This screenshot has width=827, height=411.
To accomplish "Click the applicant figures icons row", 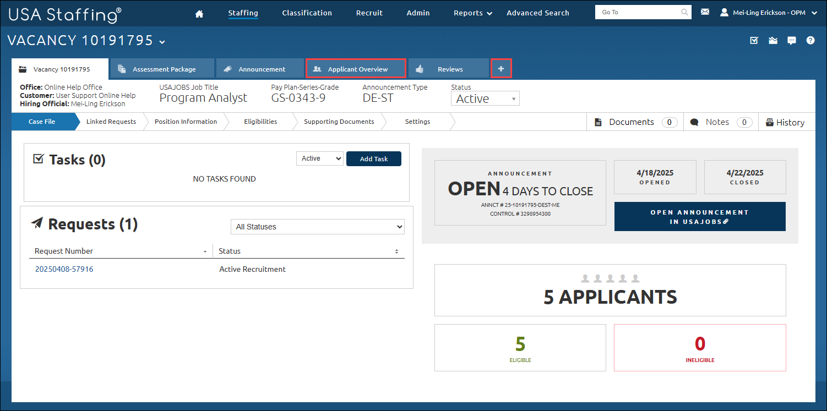I will pyautogui.click(x=610, y=278).
